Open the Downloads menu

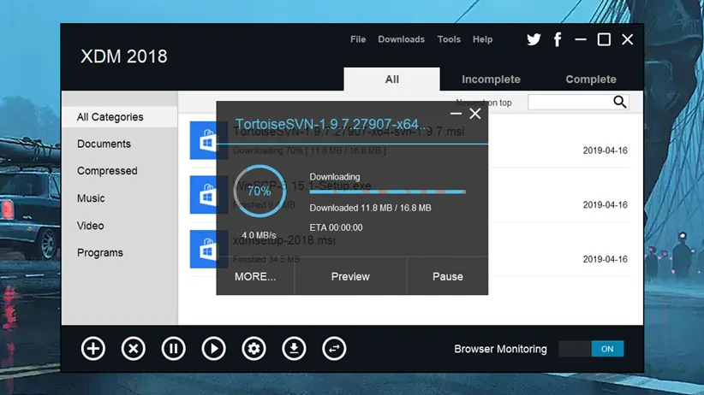[401, 39]
